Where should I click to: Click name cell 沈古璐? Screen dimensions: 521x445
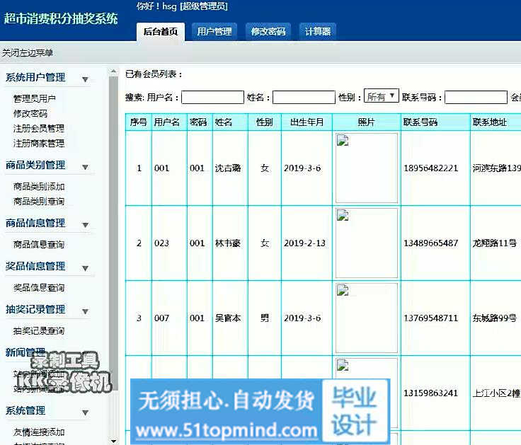coord(228,168)
